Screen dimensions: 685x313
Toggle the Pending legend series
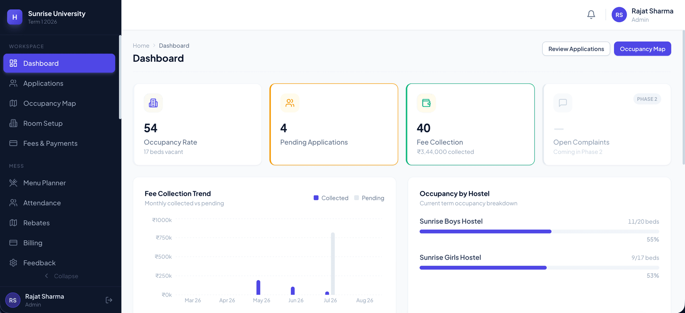[369, 198]
